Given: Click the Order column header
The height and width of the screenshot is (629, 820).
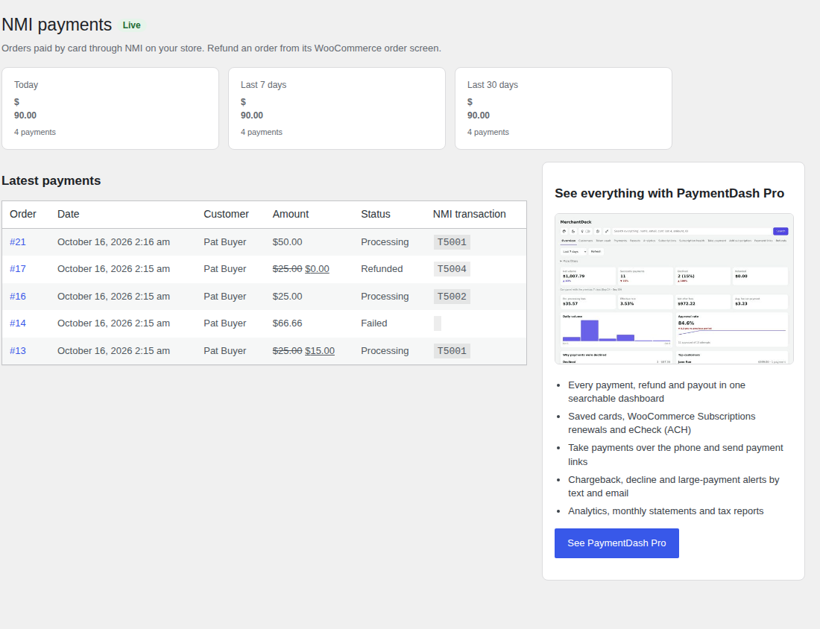Looking at the screenshot, I should (x=23, y=214).
